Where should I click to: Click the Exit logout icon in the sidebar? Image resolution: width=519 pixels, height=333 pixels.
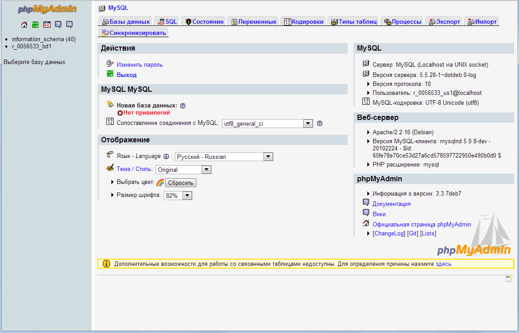click(35, 25)
